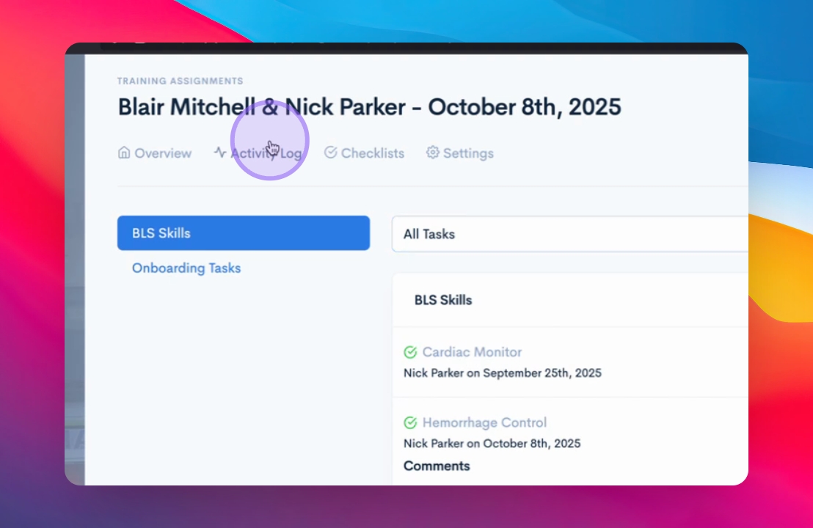Click the pulse icon beside Activity Log
Screen dimensions: 813x528
click(220, 153)
